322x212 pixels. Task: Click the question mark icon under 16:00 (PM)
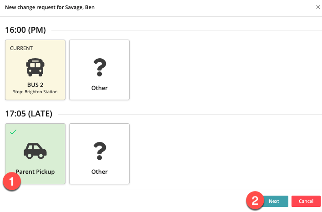[x=100, y=67]
